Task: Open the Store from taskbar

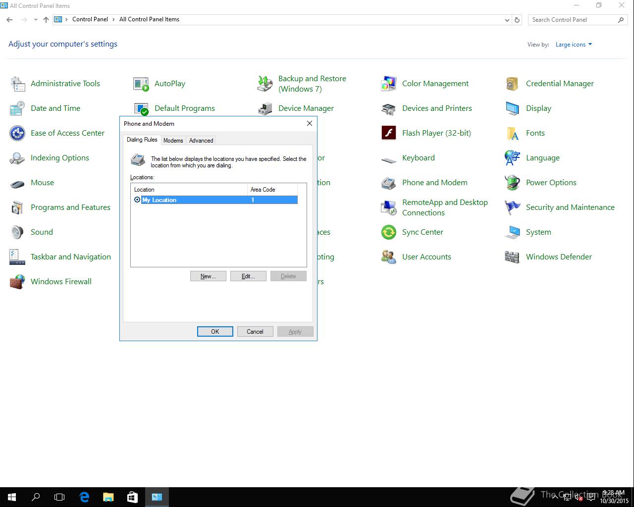Action: click(132, 497)
